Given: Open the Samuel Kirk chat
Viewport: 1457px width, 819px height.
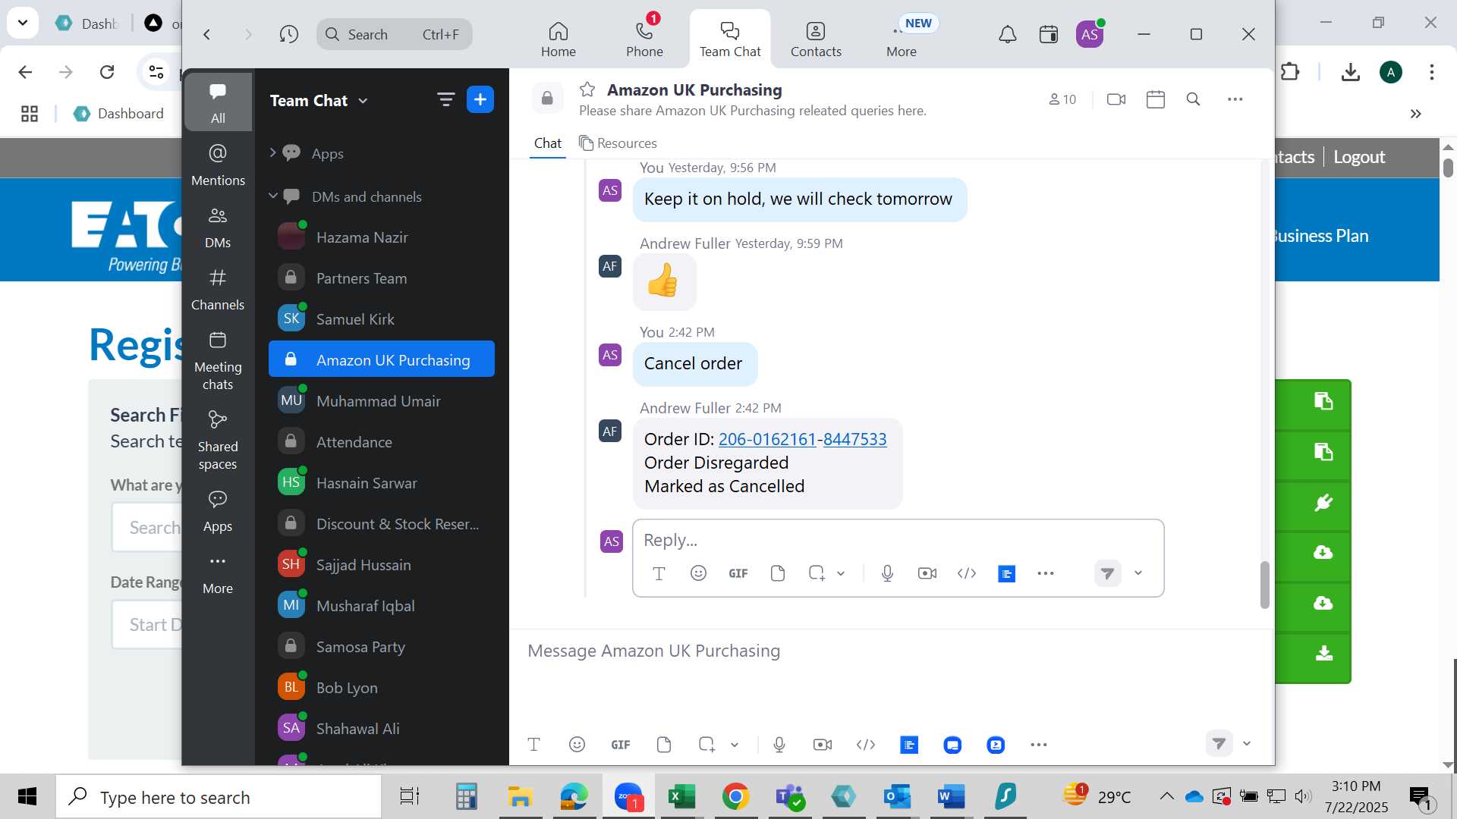Looking at the screenshot, I should coord(382,319).
